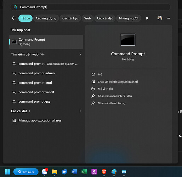Select 'command prompt admin' web suggestion
Viewport: 182px width, 177px height.
click(36, 73)
